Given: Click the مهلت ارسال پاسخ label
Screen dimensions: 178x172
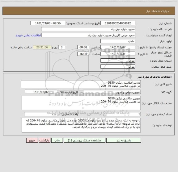Looking at the screenshot, I should [x=160, y=48].
